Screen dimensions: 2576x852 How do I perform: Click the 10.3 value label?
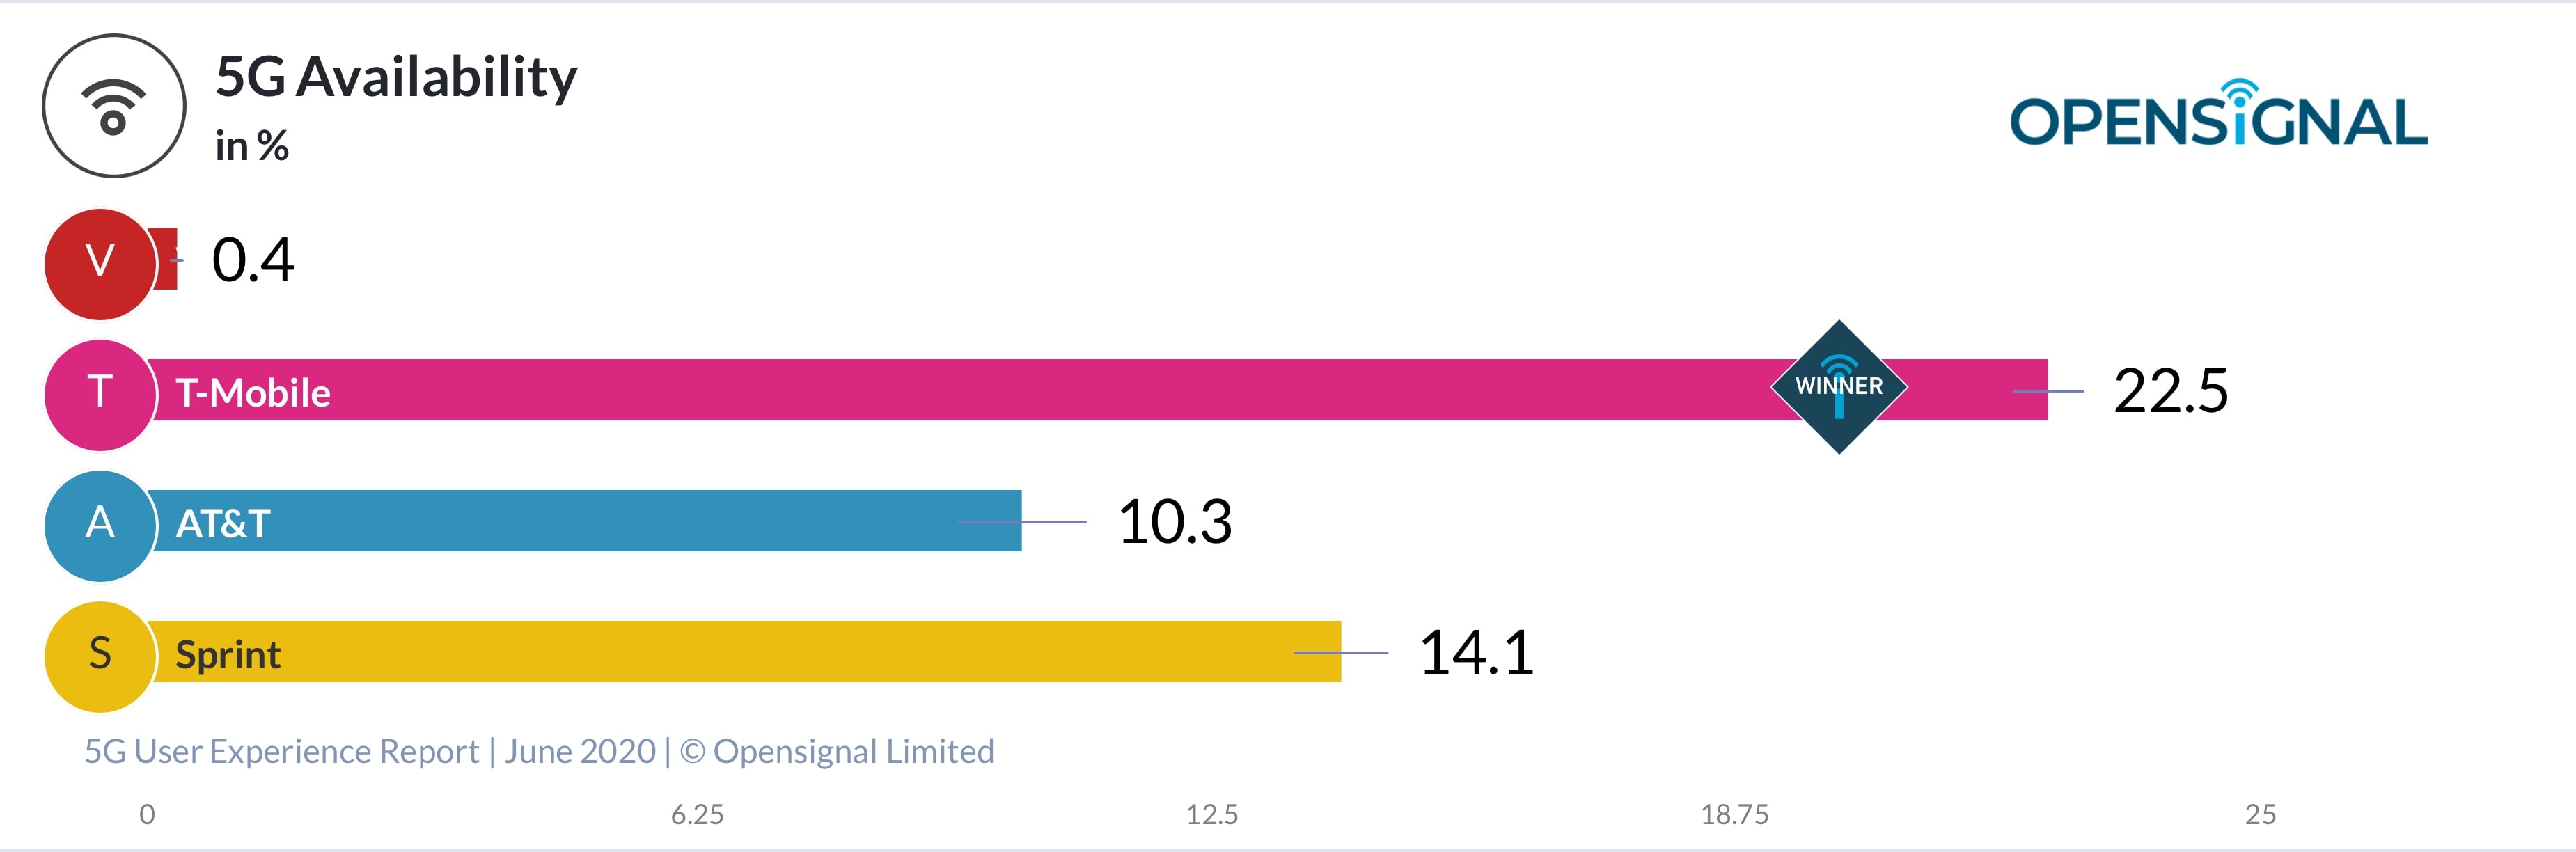pyautogui.click(x=1174, y=522)
